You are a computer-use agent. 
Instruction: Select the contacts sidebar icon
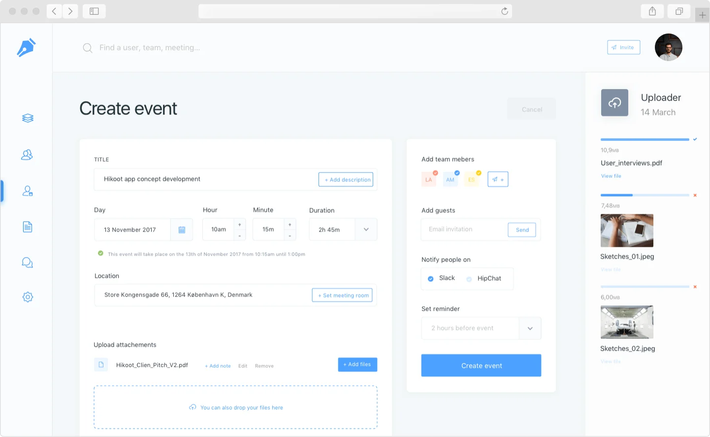[x=27, y=191]
